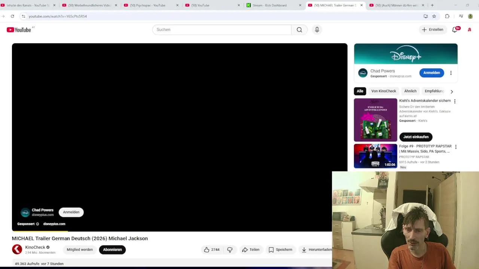Click Mitglied werden button
This screenshot has height=269, width=479.
(80, 250)
